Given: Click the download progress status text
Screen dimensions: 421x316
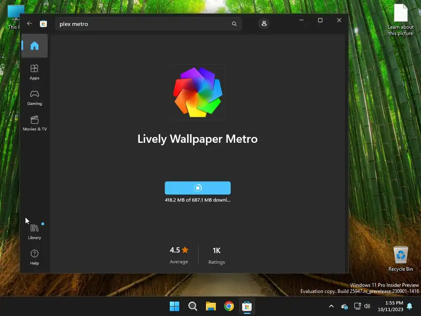Looking at the screenshot, I should click(198, 200).
